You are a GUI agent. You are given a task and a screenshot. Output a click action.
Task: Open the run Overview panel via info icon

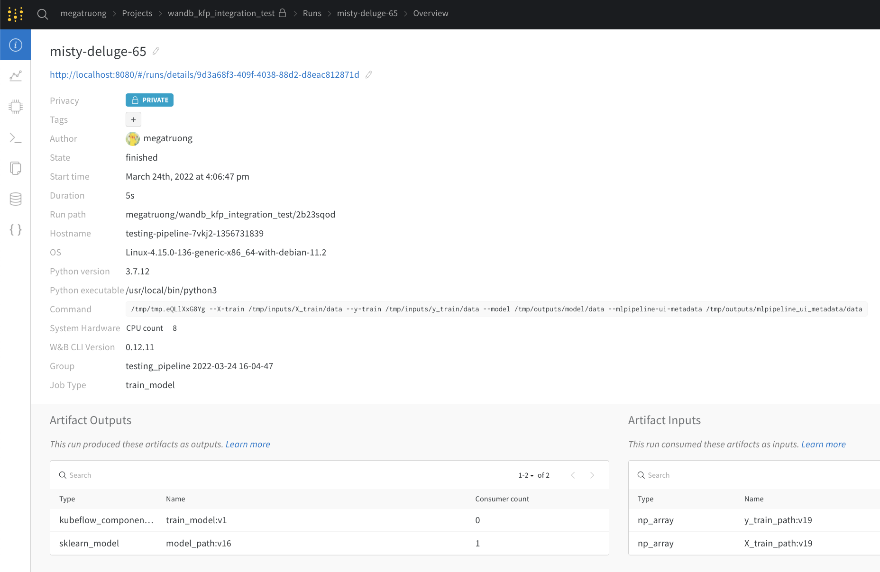point(16,45)
